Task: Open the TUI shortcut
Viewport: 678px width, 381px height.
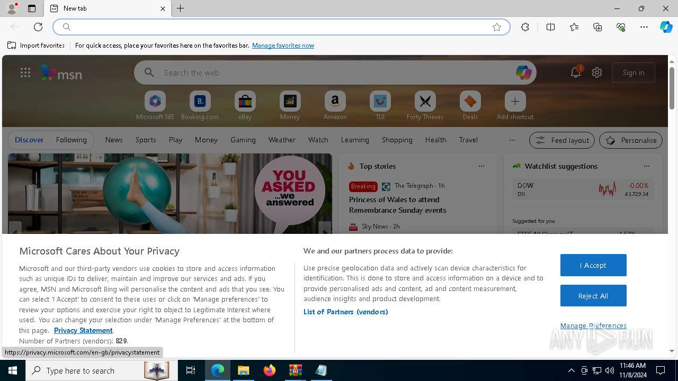Action: click(x=380, y=105)
